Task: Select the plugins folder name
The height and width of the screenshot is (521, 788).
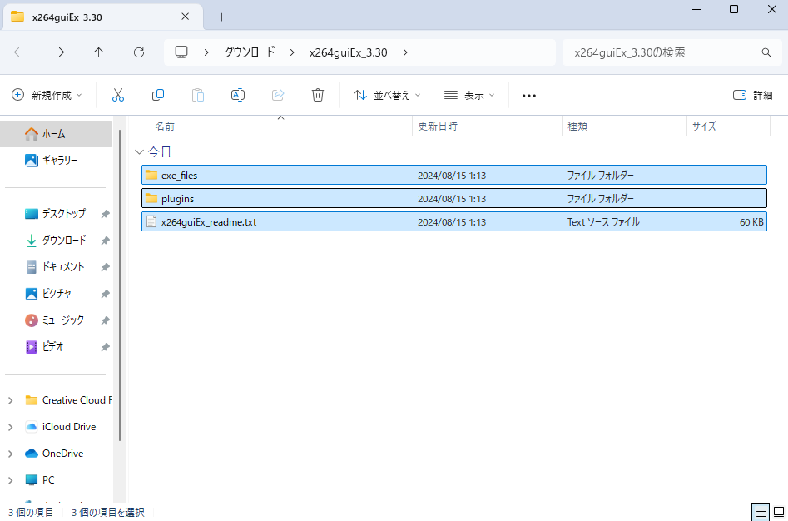Action: click(x=177, y=199)
